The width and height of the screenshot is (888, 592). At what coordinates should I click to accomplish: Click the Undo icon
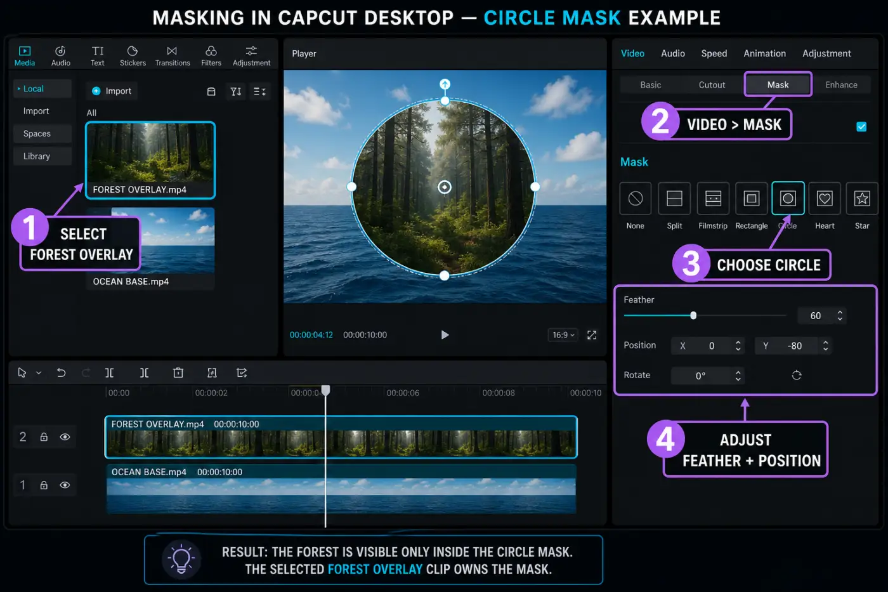coord(61,373)
